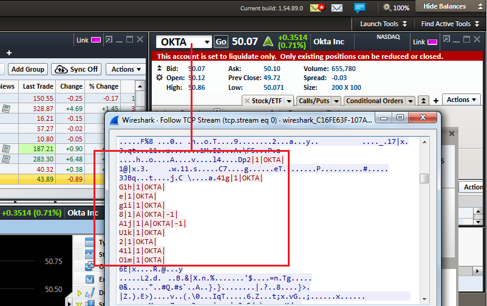Click the drawing pencil icon

tap(89, 293)
